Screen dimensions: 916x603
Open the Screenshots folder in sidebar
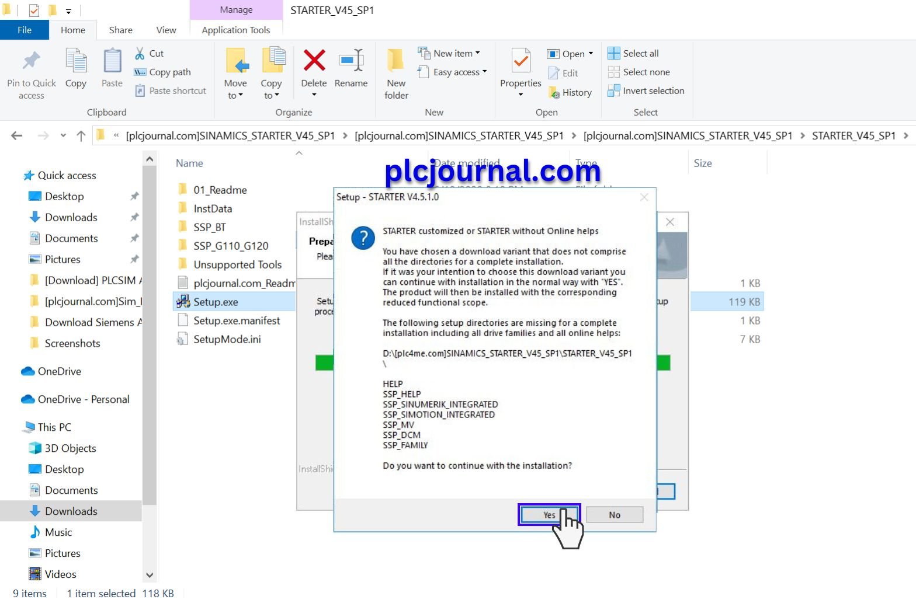(72, 343)
